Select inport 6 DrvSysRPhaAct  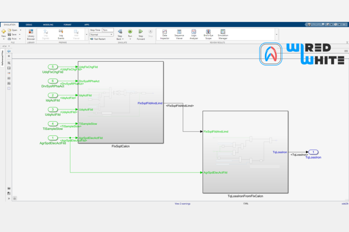pyautogui.click(x=53, y=81)
